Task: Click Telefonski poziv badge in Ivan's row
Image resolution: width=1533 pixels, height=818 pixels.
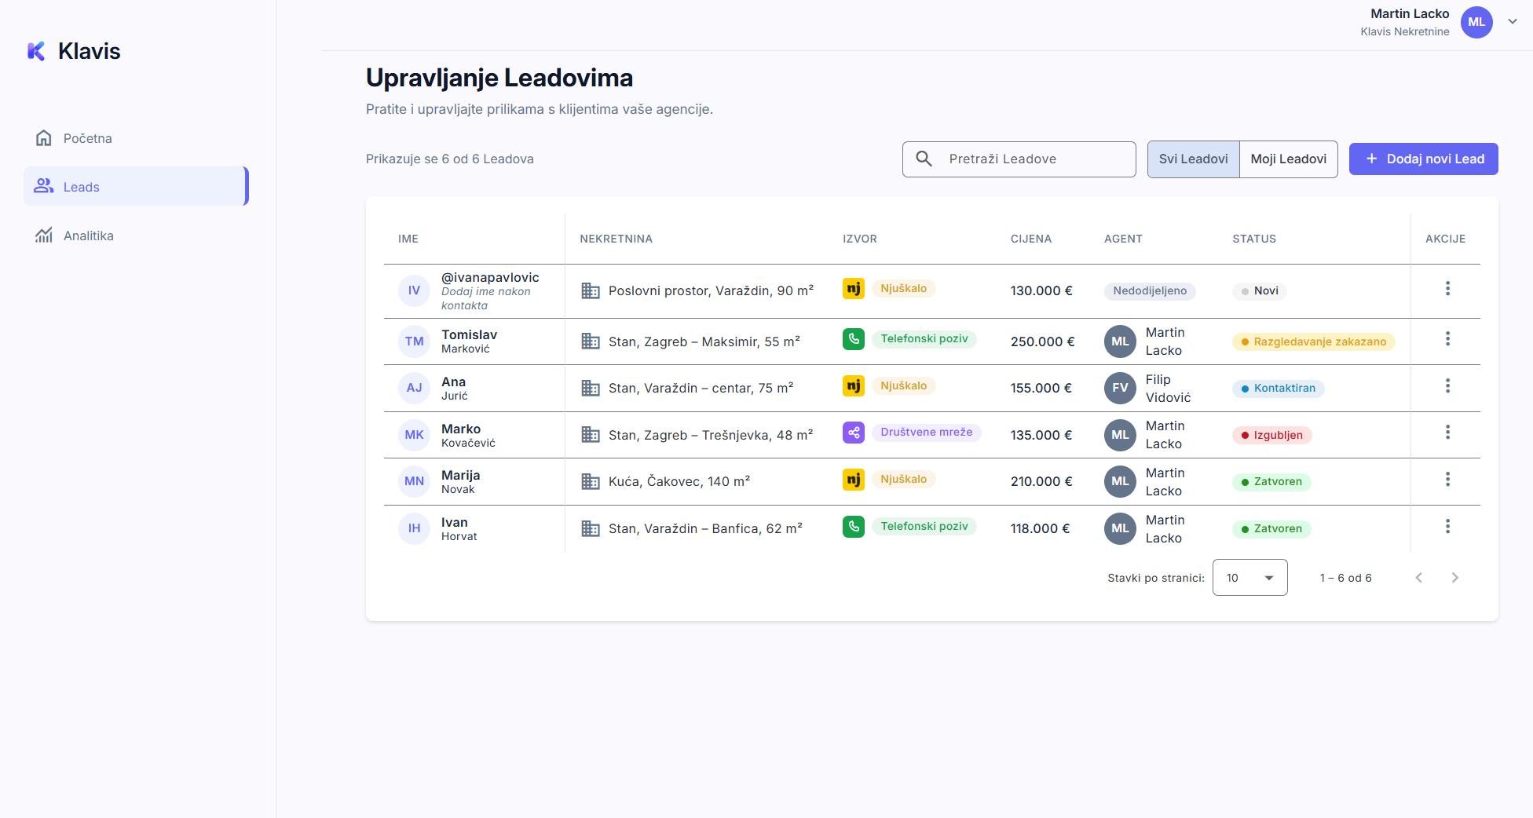Action: [x=924, y=526]
